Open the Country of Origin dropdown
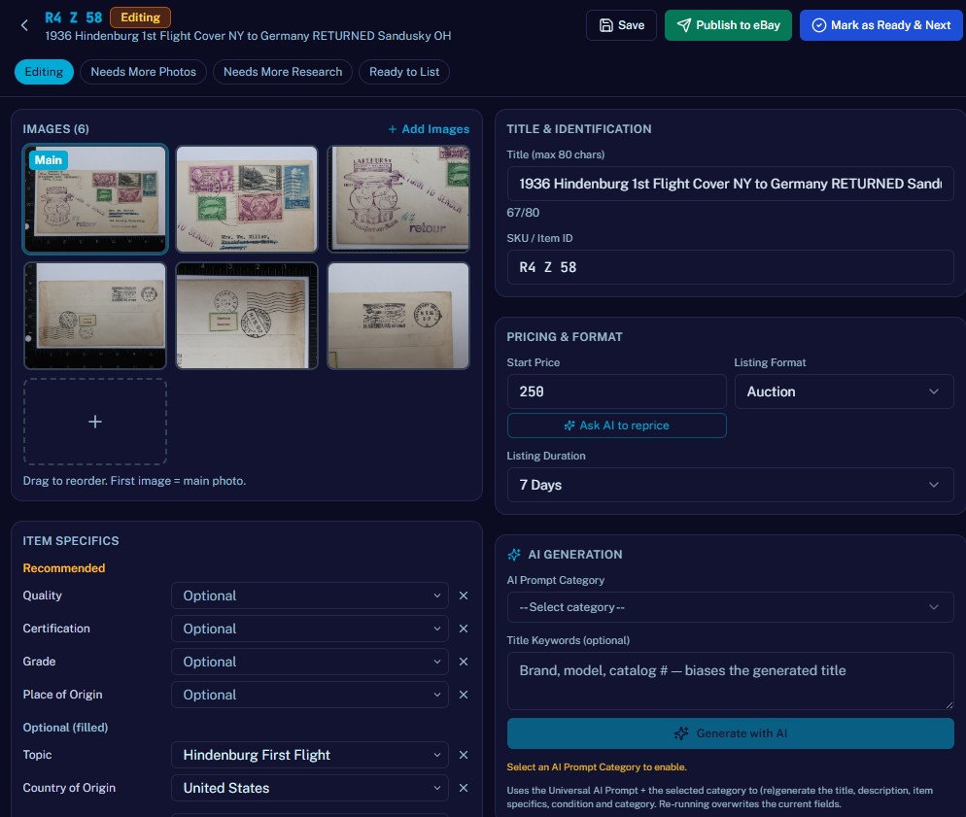966x817 pixels. click(x=310, y=788)
